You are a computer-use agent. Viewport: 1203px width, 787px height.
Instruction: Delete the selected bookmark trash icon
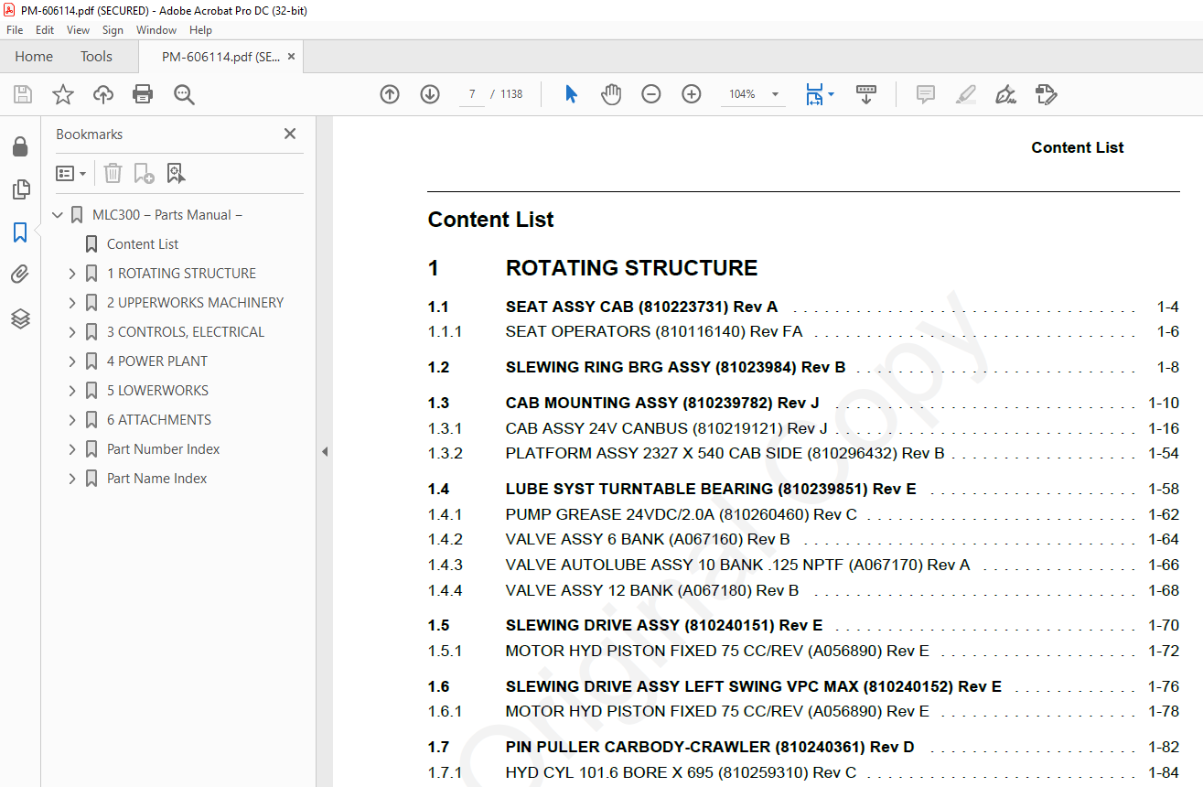pyautogui.click(x=113, y=173)
